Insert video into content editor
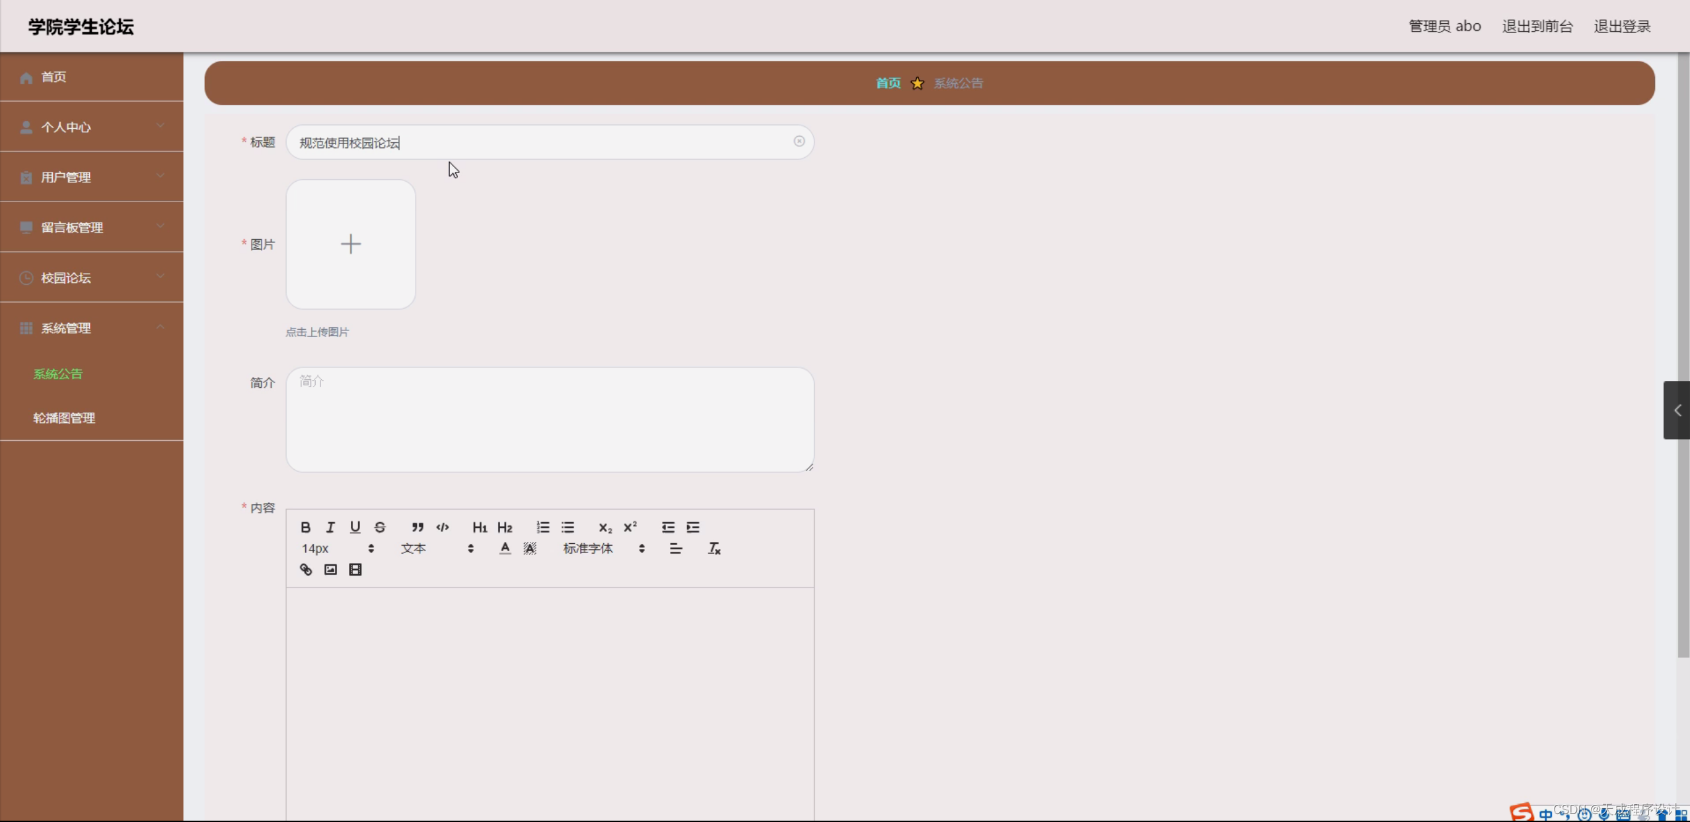This screenshot has height=822, width=1690. [355, 570]
